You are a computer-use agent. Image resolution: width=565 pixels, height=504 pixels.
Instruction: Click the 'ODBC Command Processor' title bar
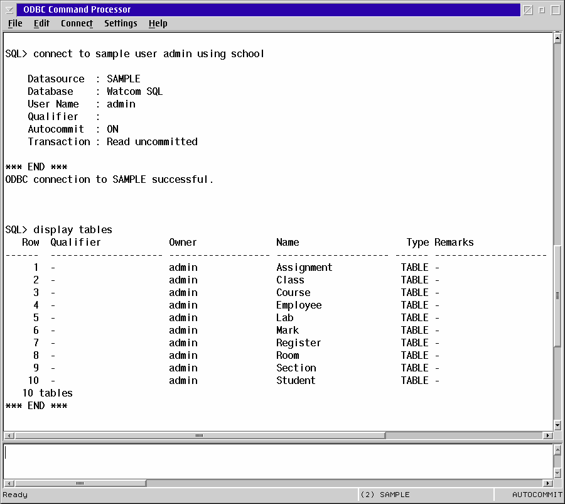(x=268, y=10)
